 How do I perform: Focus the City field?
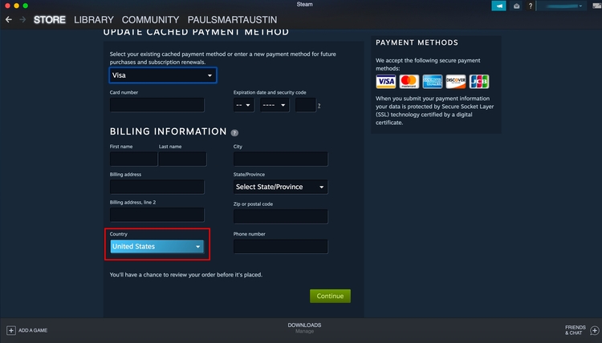pos(281,159)
